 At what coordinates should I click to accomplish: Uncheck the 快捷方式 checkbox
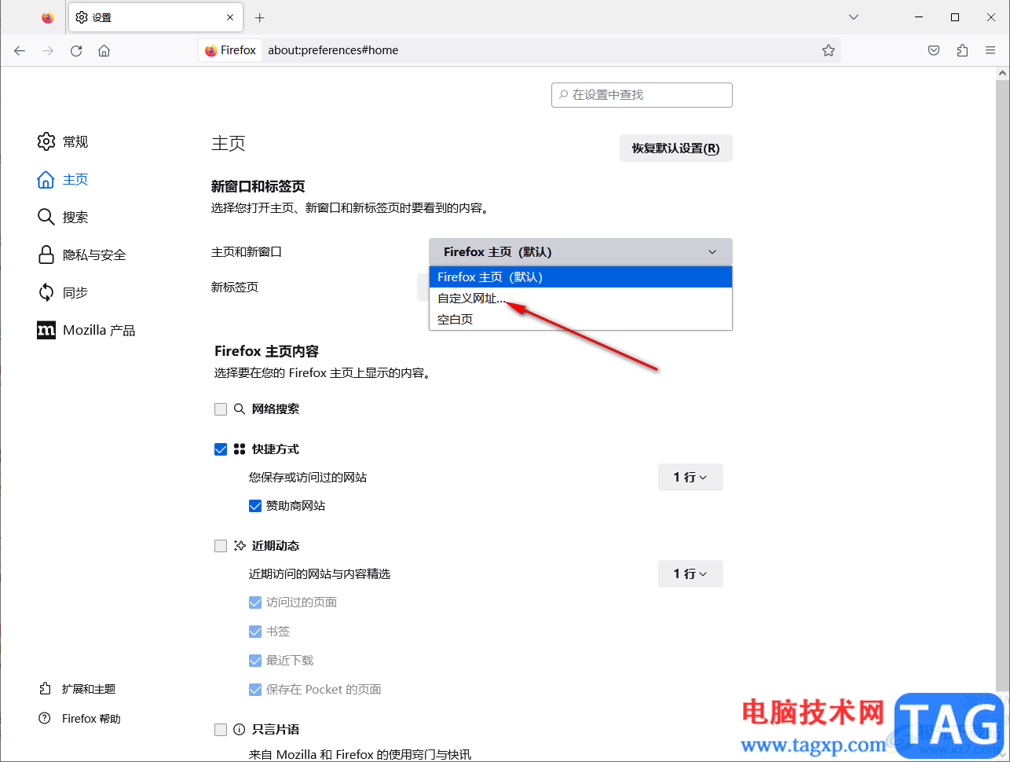[221, 449]
